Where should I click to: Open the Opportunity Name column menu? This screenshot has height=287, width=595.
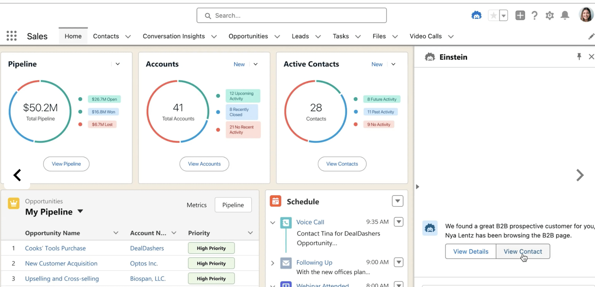116,233
